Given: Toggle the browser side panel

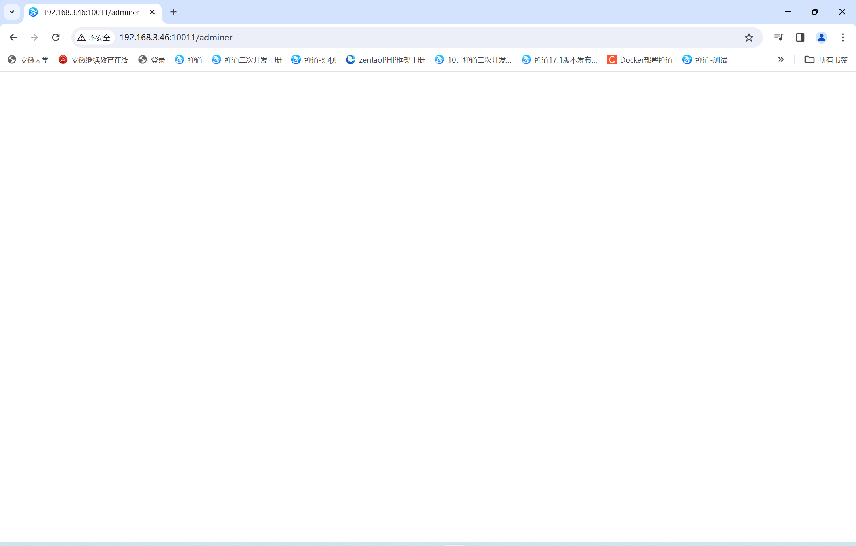Looking at the screenshot, I should [x=800, y=37].
